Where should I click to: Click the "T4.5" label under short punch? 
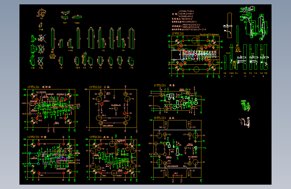point(70,50)
